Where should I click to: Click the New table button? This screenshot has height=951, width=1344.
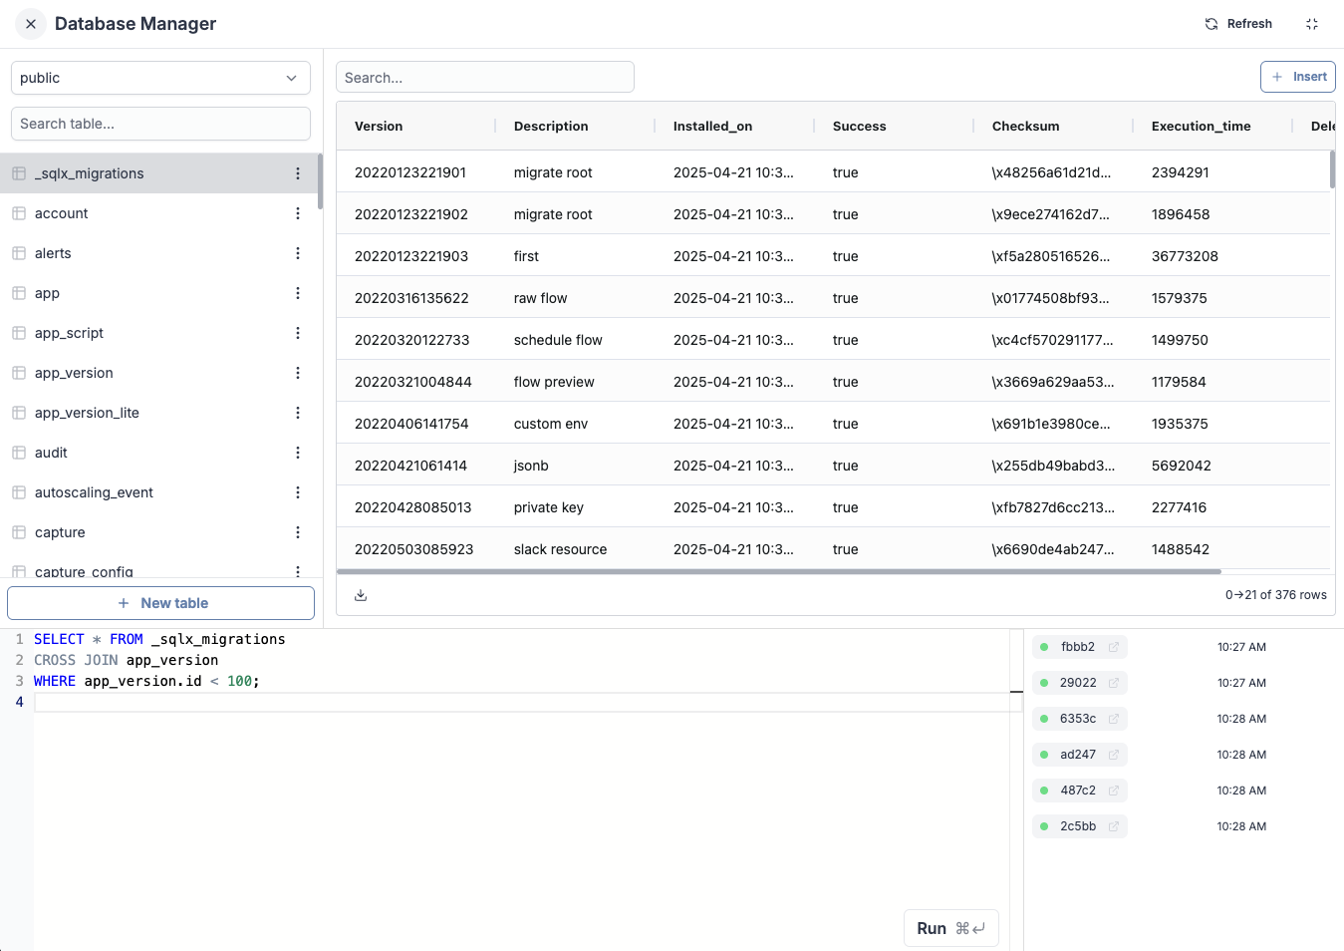(161, 603)
